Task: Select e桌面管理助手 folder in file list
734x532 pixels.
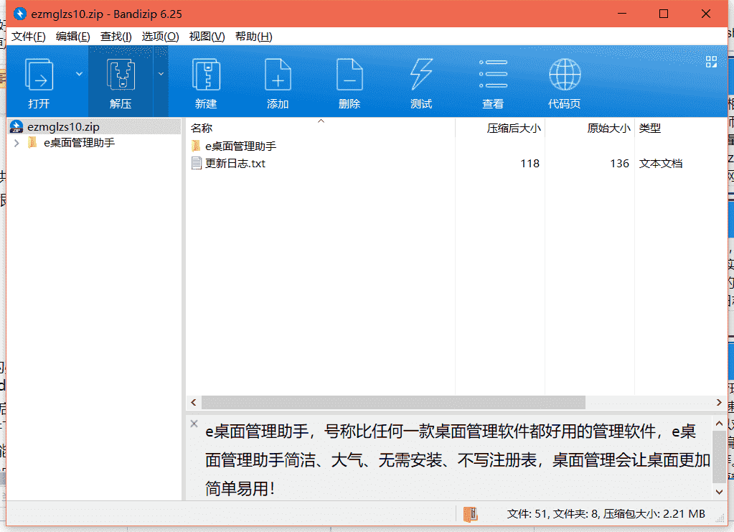Action: (240, 146)
